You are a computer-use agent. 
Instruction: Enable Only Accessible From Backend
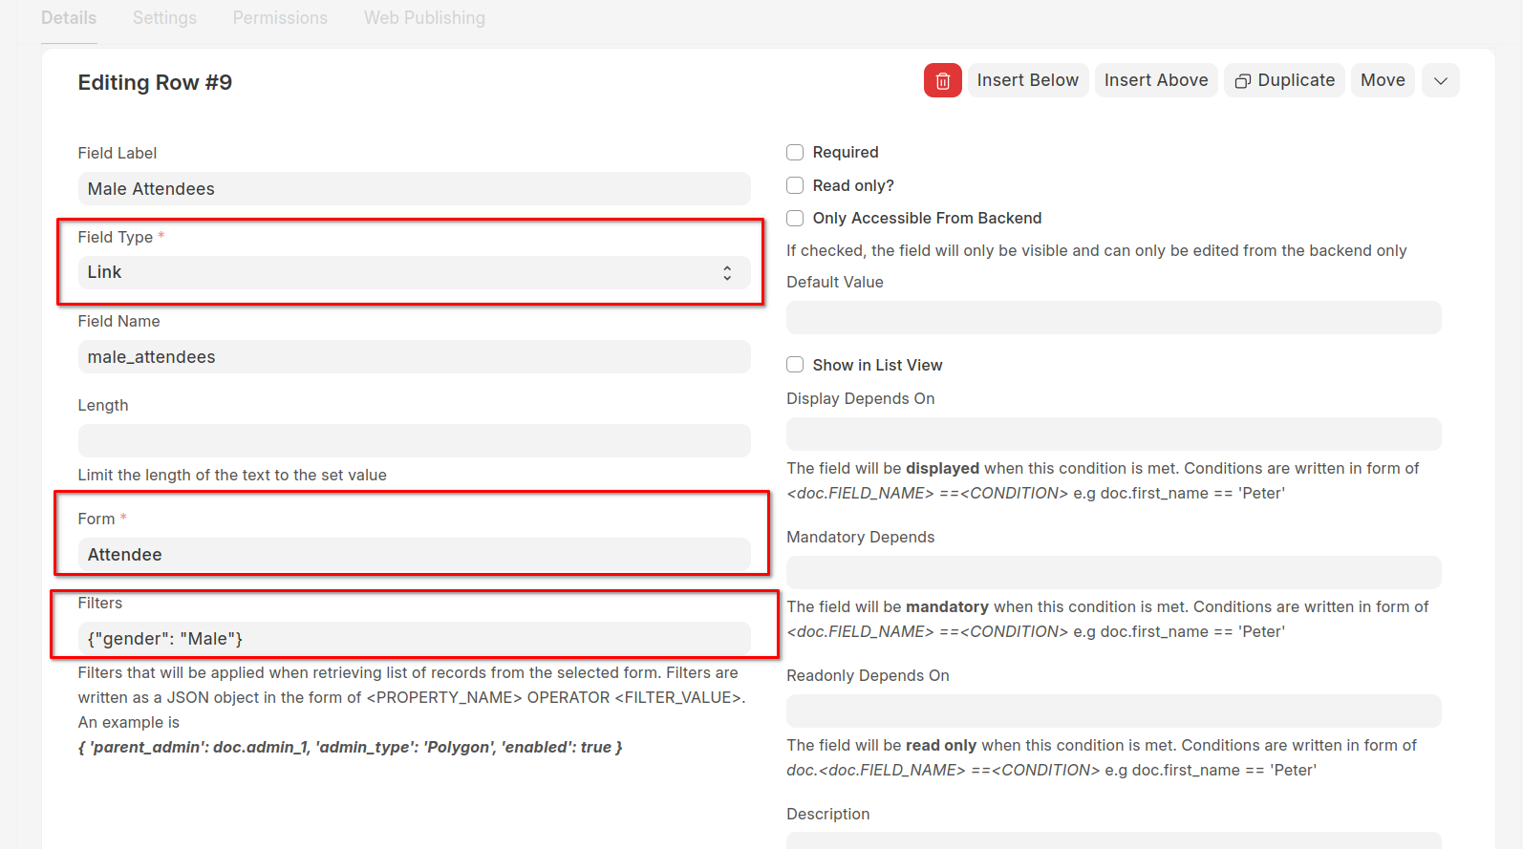pos(795,218)
